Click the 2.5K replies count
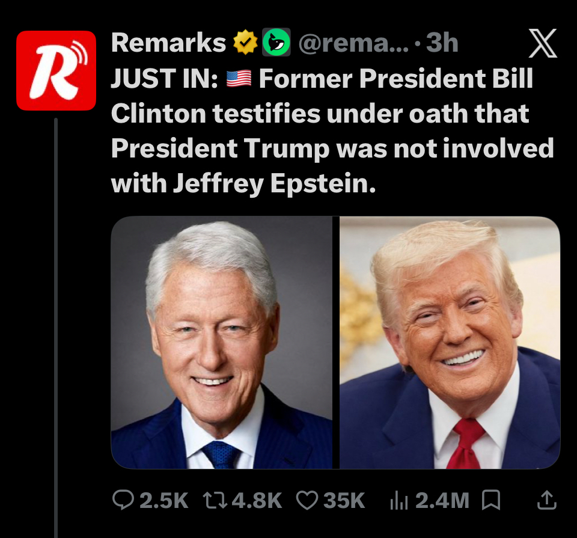Viewport: 577px width, 538px height. tap(163, 500)
